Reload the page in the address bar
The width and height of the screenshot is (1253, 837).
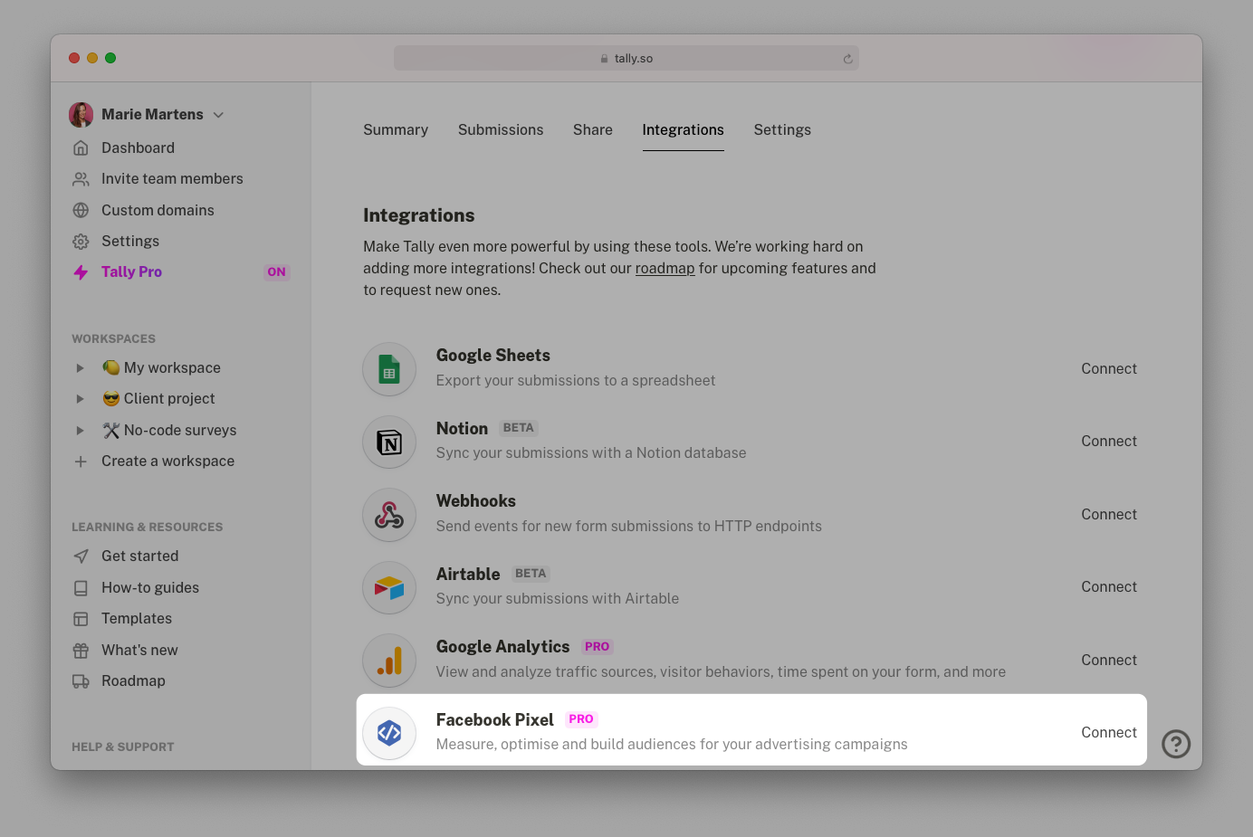tap(847, 59)
